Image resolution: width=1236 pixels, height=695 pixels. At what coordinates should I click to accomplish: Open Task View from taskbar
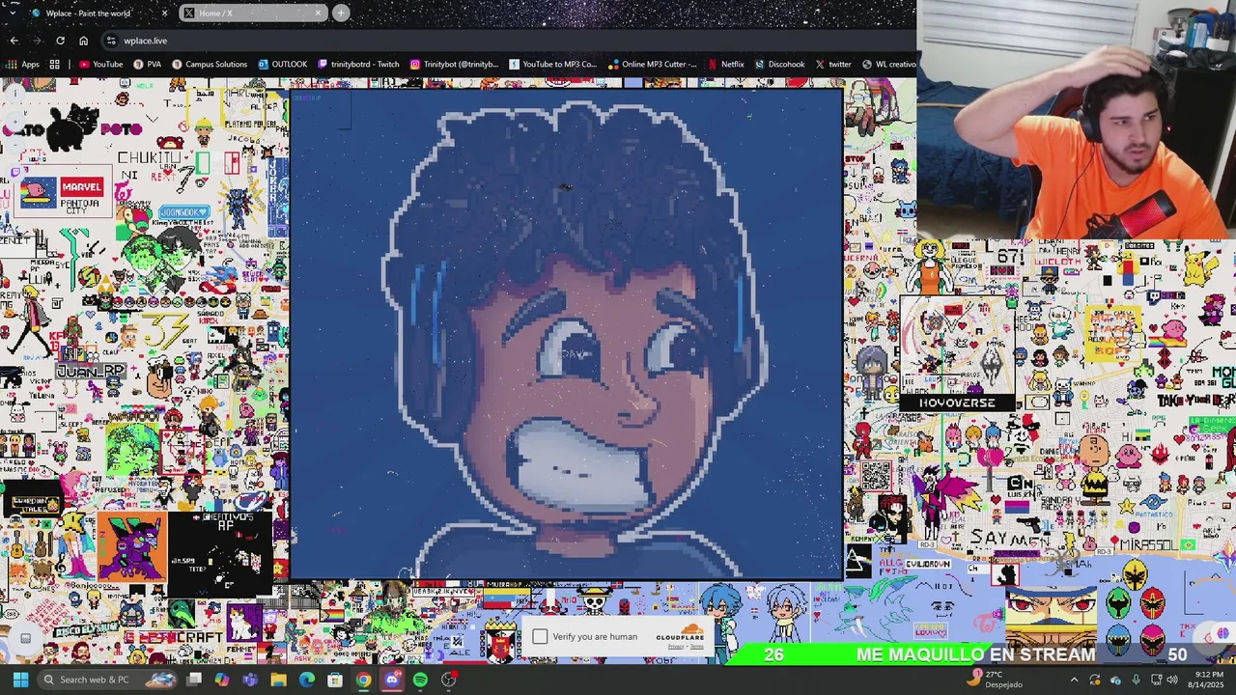(194, 680)
